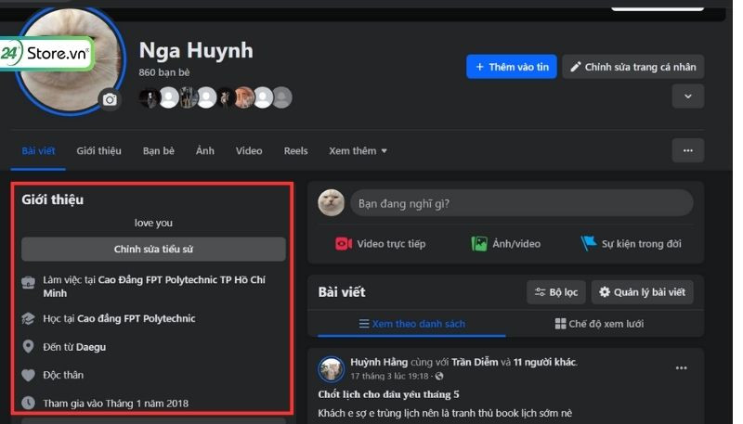The width and height of the screenshot is (743, 424).
Task: Click the friends' avatars row under name
Action: [215, 97]
